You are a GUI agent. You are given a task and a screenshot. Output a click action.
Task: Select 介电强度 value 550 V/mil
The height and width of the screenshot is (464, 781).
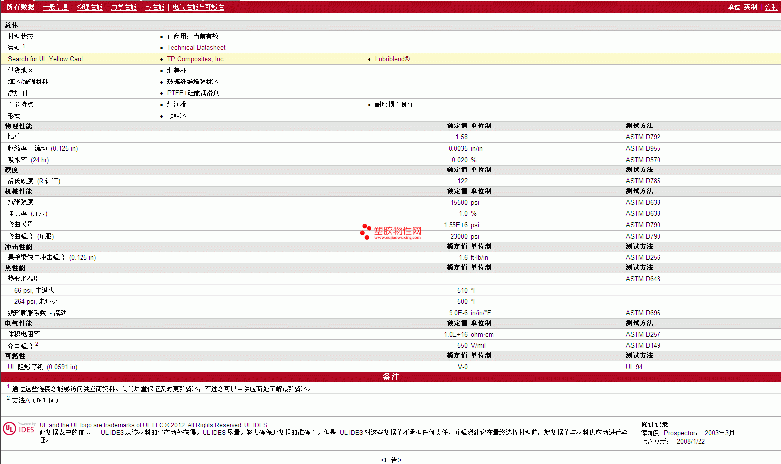[471, 346]
